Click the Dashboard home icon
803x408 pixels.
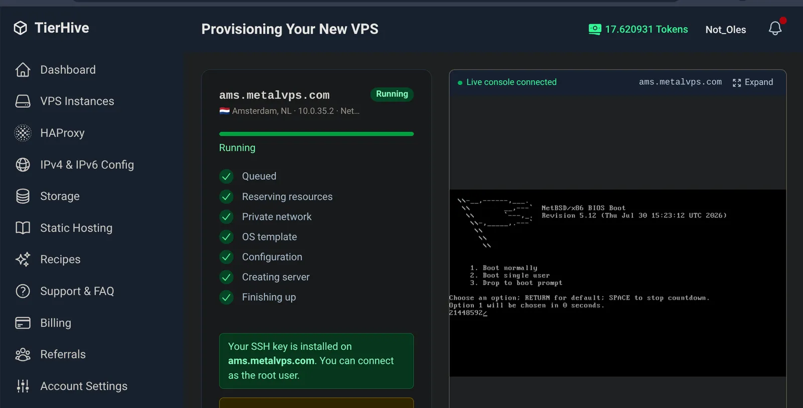[23, 70]
